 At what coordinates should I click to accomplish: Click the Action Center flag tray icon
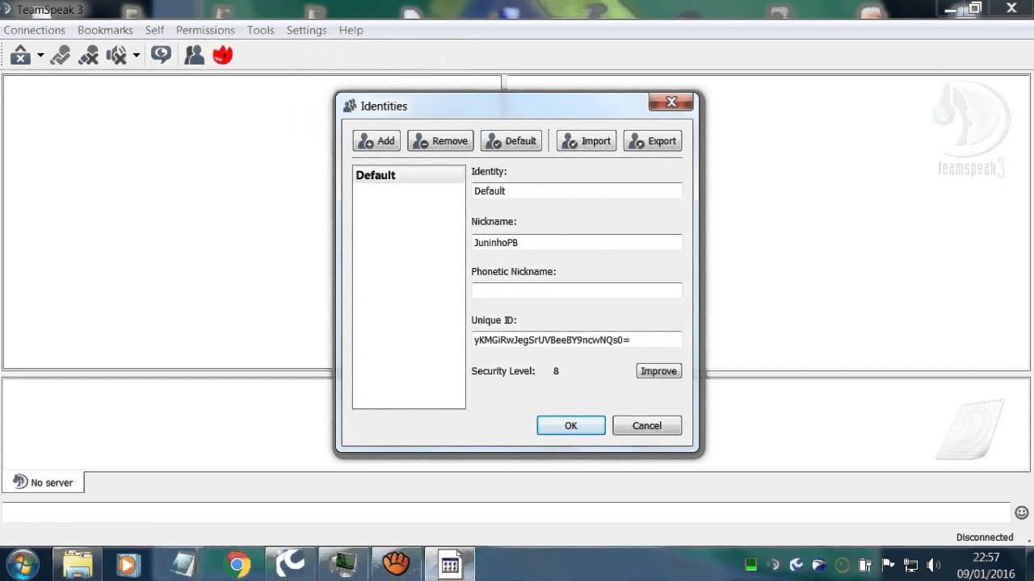[888, 565]
